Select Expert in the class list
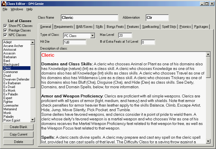 pos(17,98)
